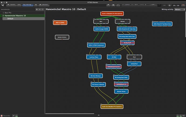This screenshot has width=186, height=117.
Task: Click the vertical scrollbar at the canvas right edge
Action: pos(185,24)
